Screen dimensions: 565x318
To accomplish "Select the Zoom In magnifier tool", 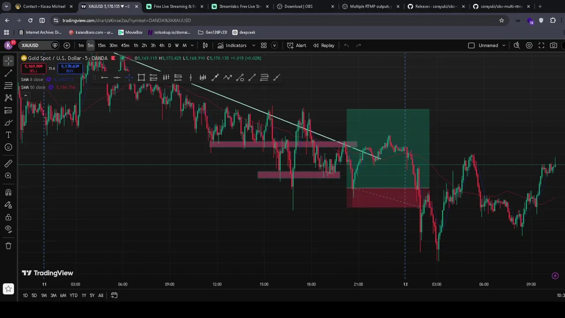I will tap(8, 176).
